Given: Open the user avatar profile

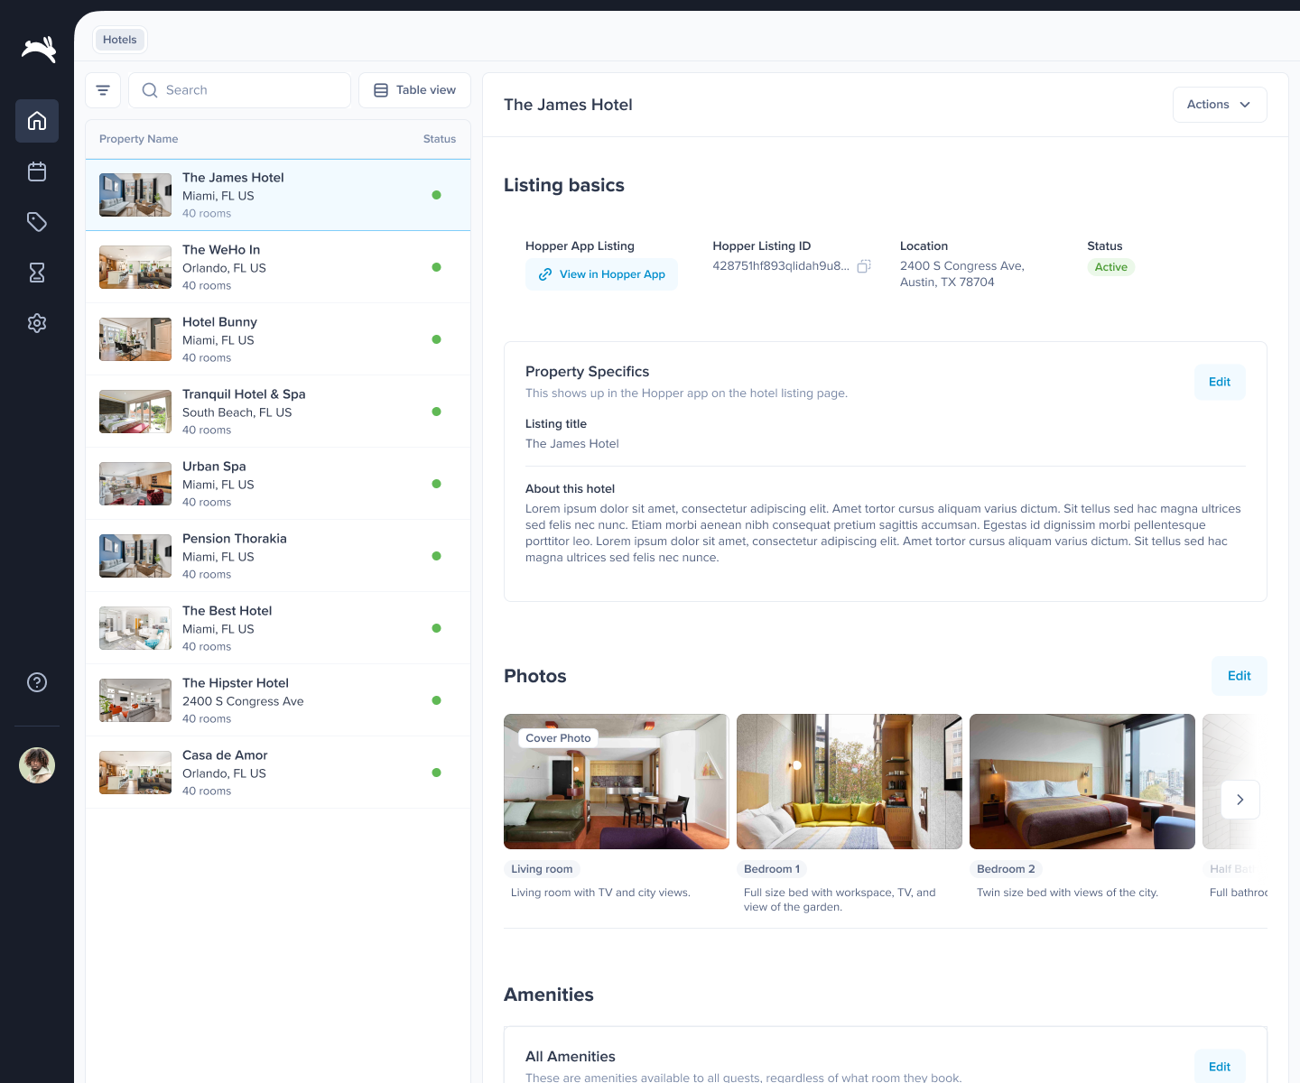Looking at the screenshot, I should (37, 765).
